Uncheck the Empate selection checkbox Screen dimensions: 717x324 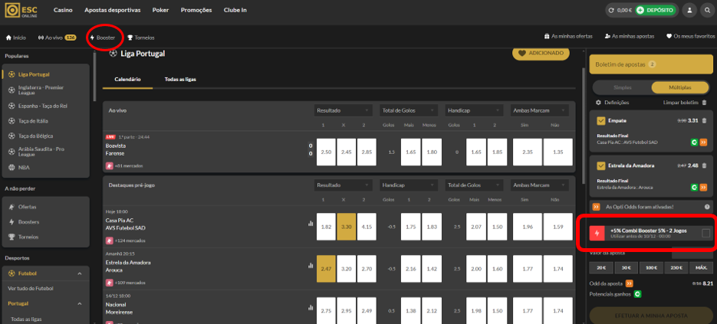(601, 120)
